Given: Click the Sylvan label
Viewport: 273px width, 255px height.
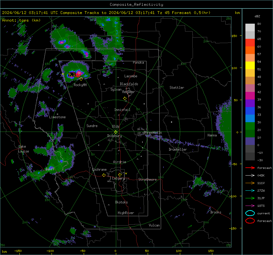Looking at the screenshot, I should (x=116, y=89).
